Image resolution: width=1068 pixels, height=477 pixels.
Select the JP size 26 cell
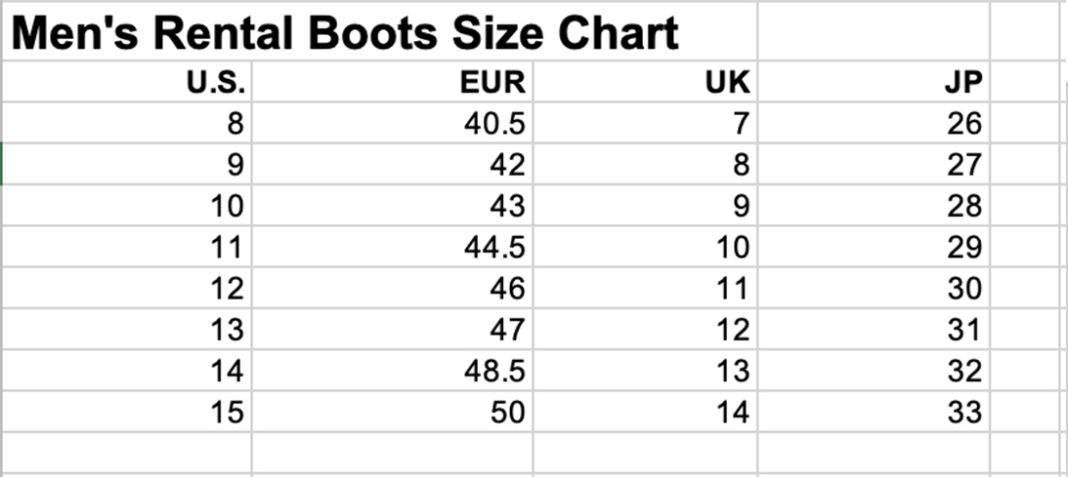coord(874,123)
